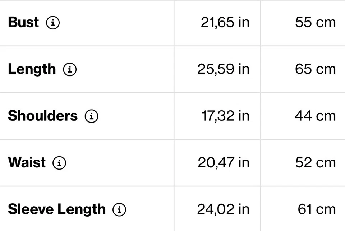Click the 21,65 in bust value
This screenshot has height=231, width=345.
[x=225, y=22]
